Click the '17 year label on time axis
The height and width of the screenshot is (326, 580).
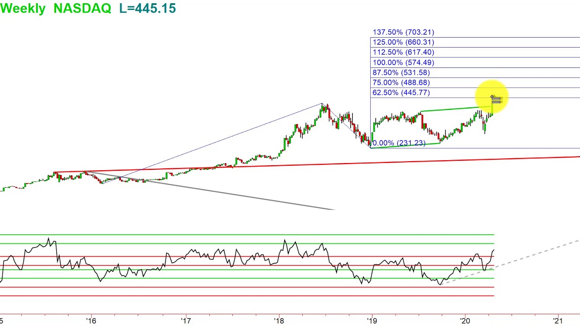pyautogui.click(x=186, y=321)
